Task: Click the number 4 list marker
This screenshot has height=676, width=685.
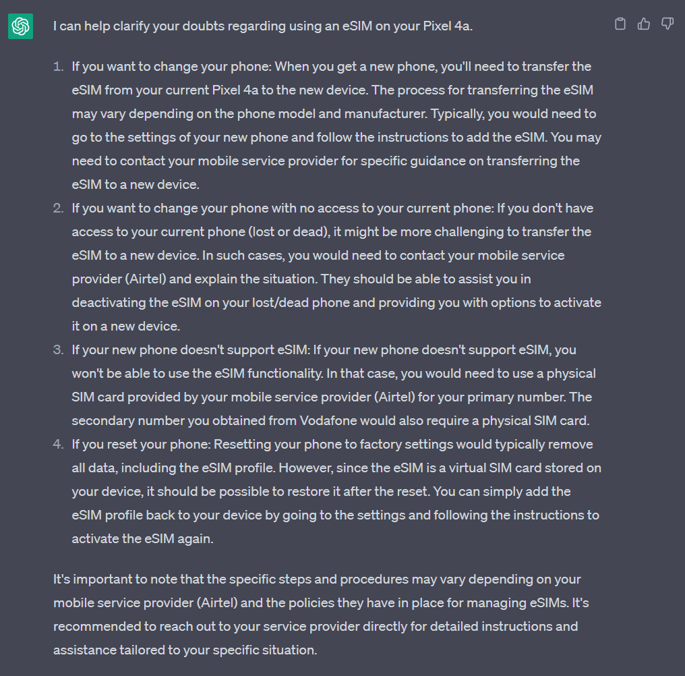Action: point(59,445)
